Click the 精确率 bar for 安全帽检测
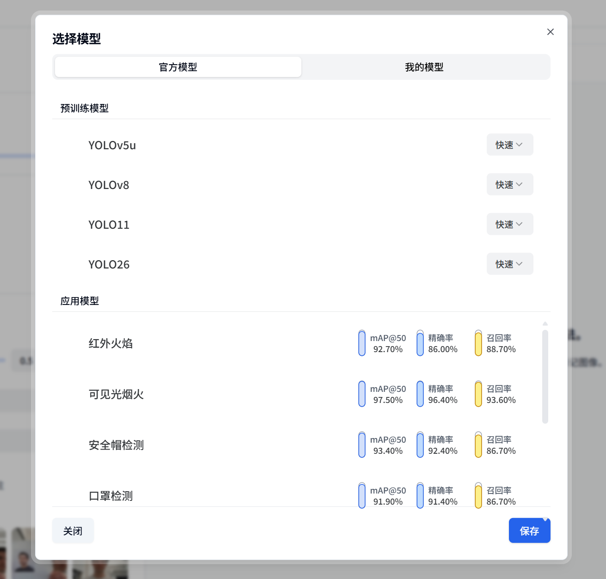This screenshot has height=579, width=606. point(420,445)
